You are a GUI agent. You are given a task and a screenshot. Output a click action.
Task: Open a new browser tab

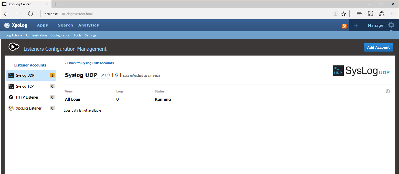(56, 4)
